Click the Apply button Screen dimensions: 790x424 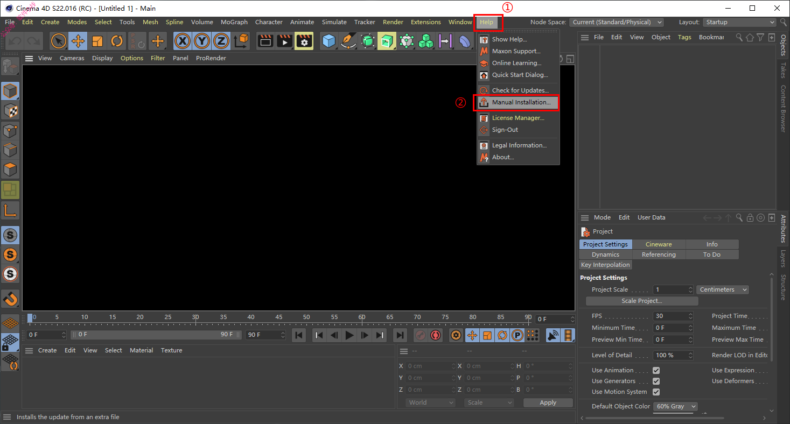(x=548, y=402)
